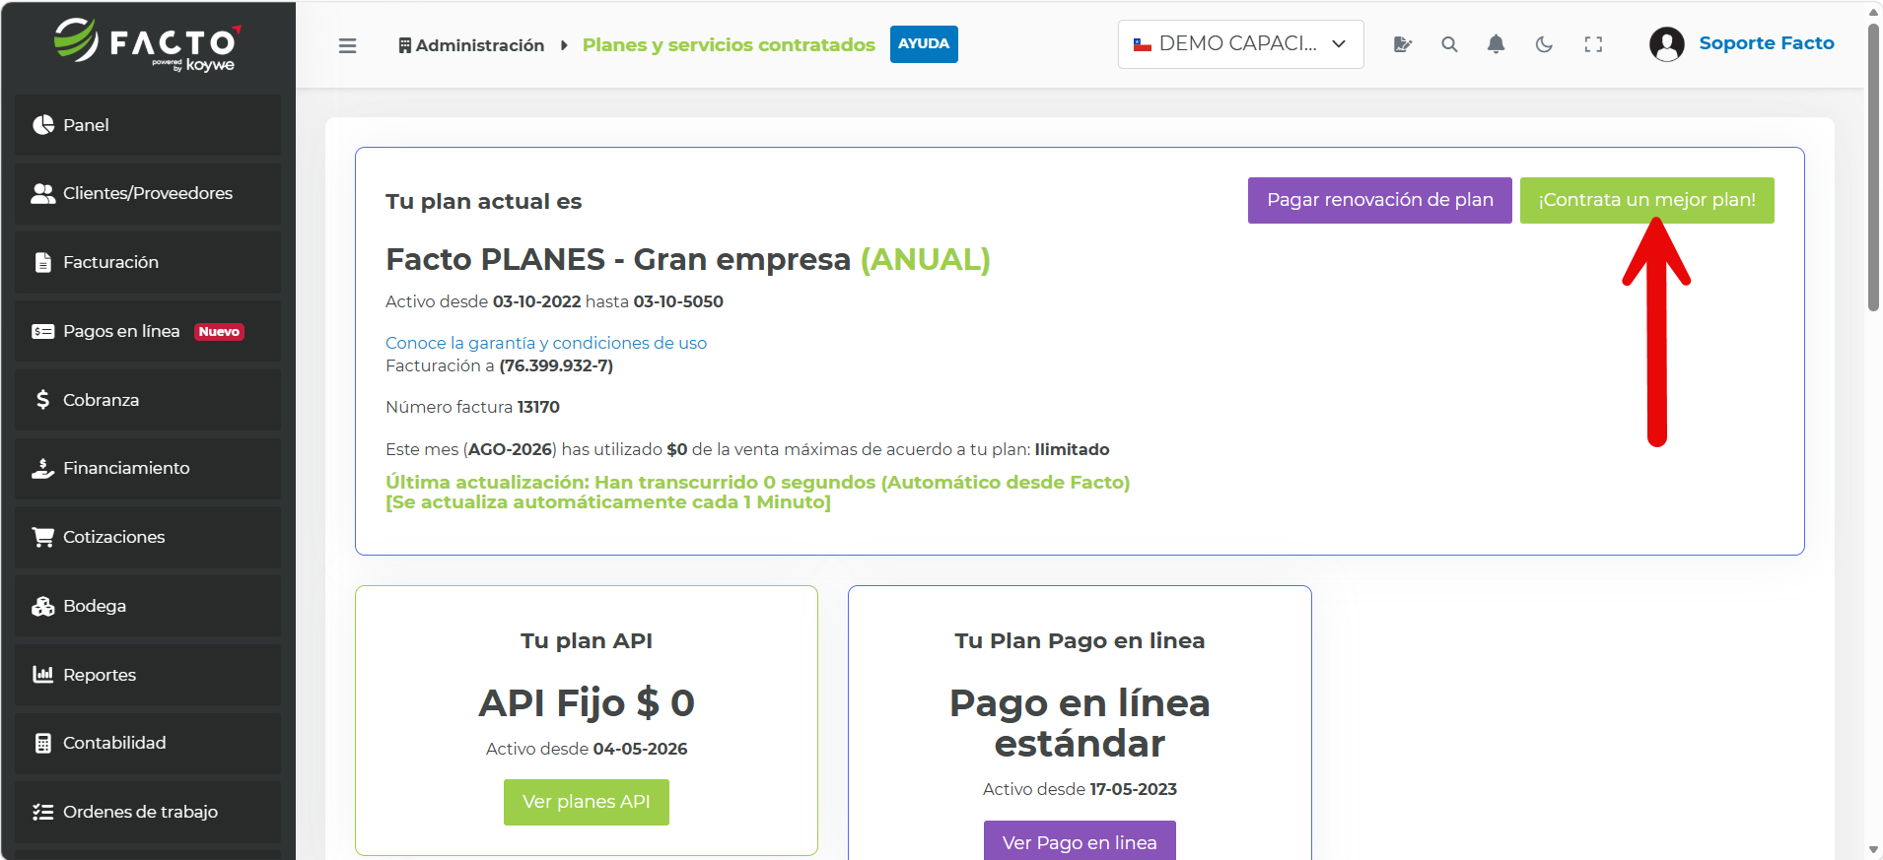Click the Bodega boxes icon
Screen dimensions: 1883x860
click(x=43, y=606)
